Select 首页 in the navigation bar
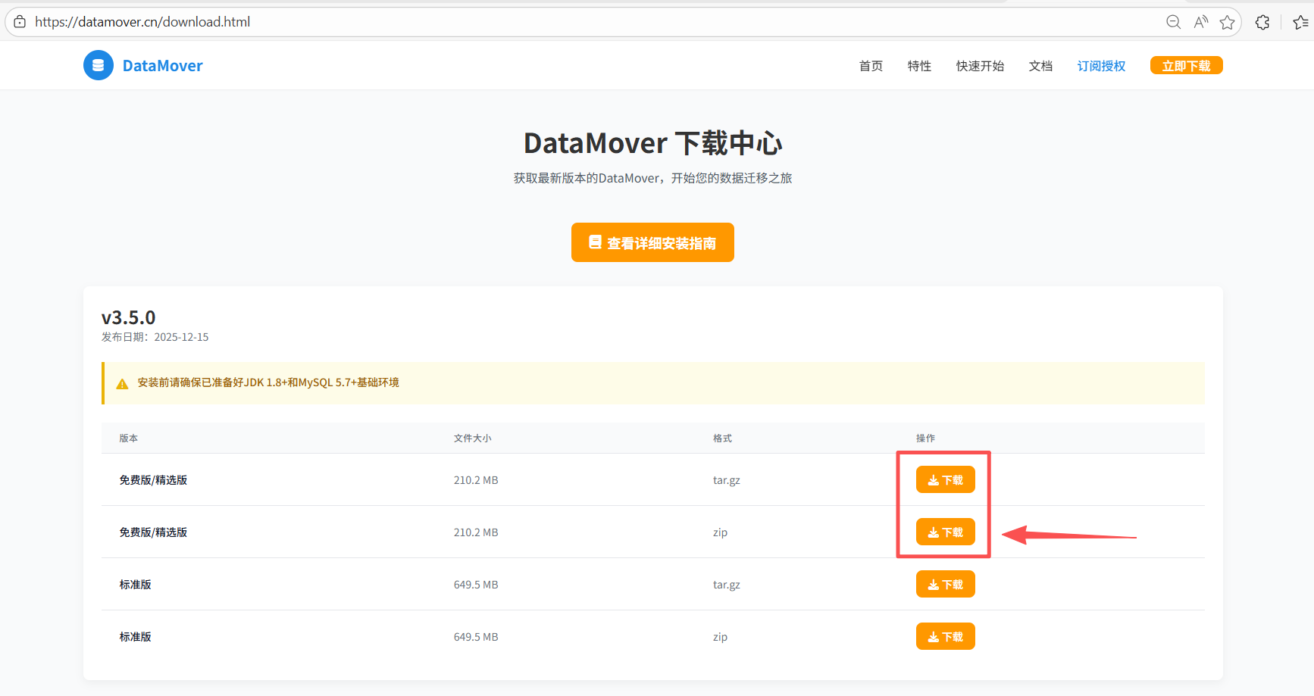The width and height of the screenshot is (1314, 696). tap(870, 66)
